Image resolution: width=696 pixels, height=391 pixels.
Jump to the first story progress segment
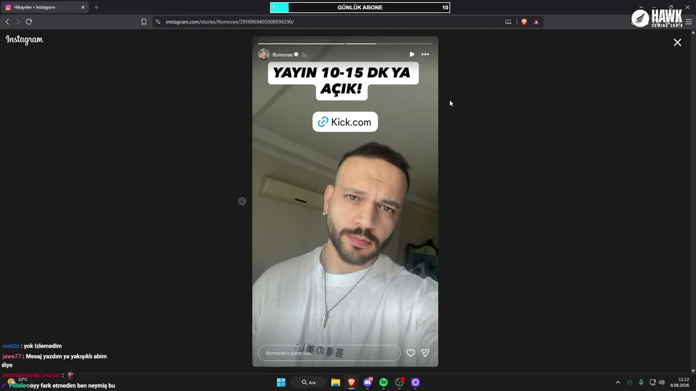301,43
